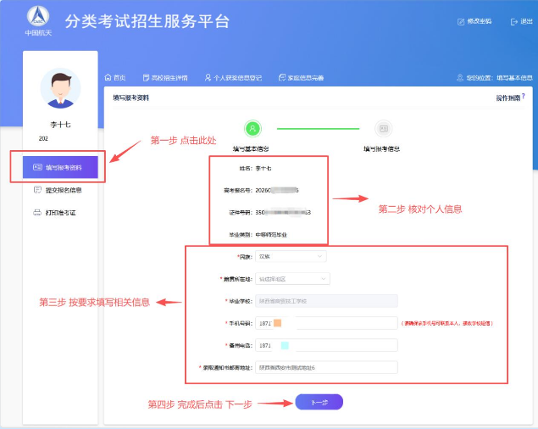Go to 个人获奖信息登记 tab
538x429 pixels.
point(236,77)
